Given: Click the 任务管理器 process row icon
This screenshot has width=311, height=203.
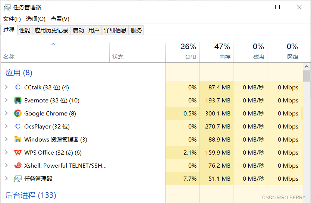Looking at the screenshot, I should (18, 179).
